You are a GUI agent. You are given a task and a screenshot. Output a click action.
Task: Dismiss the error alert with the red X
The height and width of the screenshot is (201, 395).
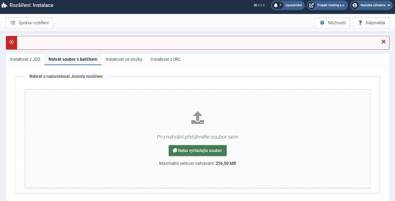click(384, 41)
